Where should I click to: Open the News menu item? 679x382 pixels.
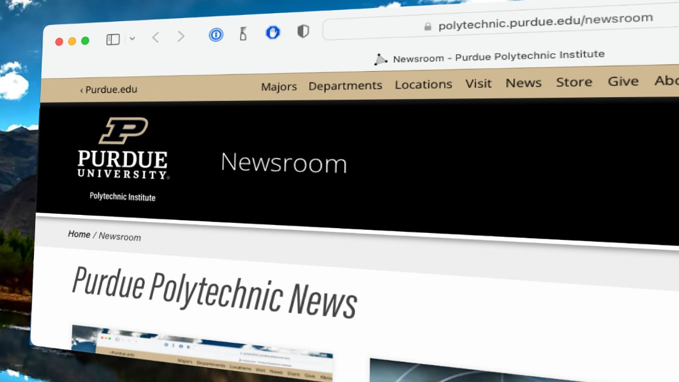coord(524,83)
